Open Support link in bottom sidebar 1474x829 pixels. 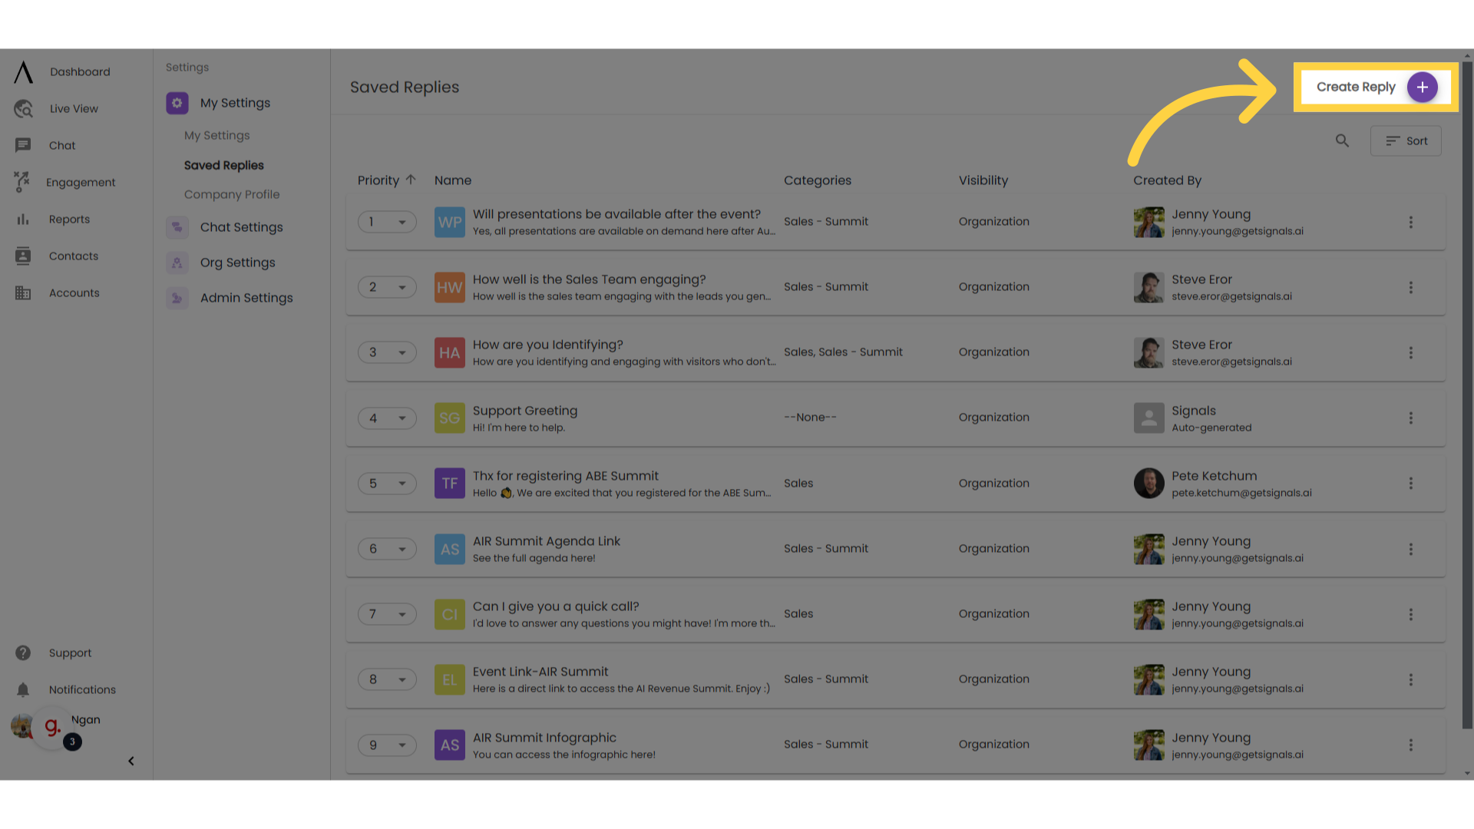click(x=70, y=652)
